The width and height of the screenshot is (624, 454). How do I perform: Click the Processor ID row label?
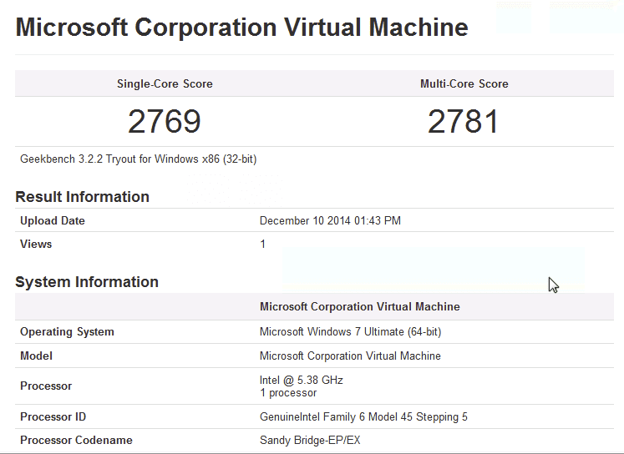pos(53,417)
